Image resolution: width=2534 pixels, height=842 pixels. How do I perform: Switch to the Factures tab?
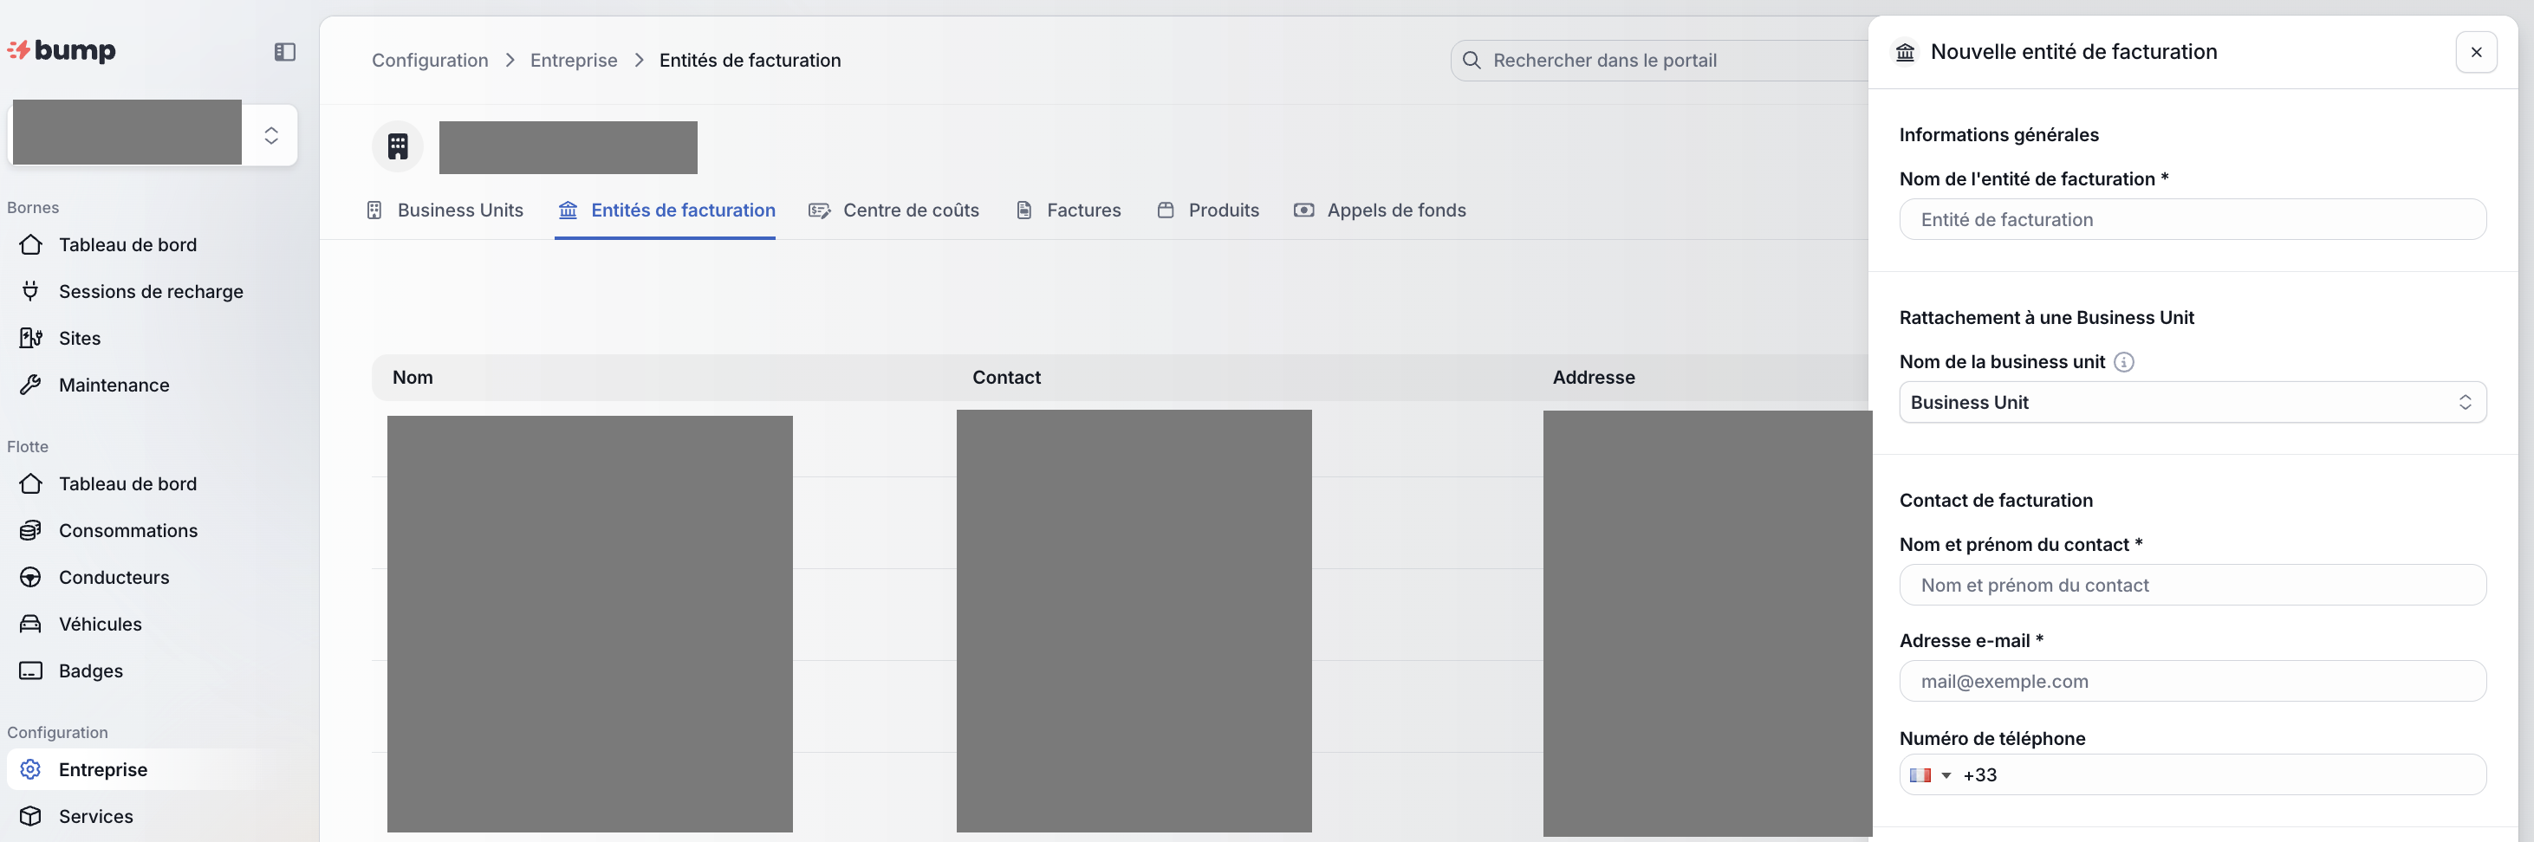[1069, 210]
